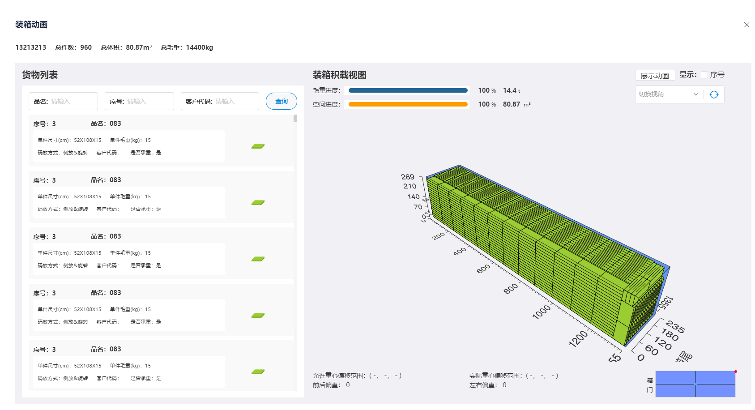Click the 展示动画 button
This screenshot has width=755, height=410.
[x=654, y=76]
